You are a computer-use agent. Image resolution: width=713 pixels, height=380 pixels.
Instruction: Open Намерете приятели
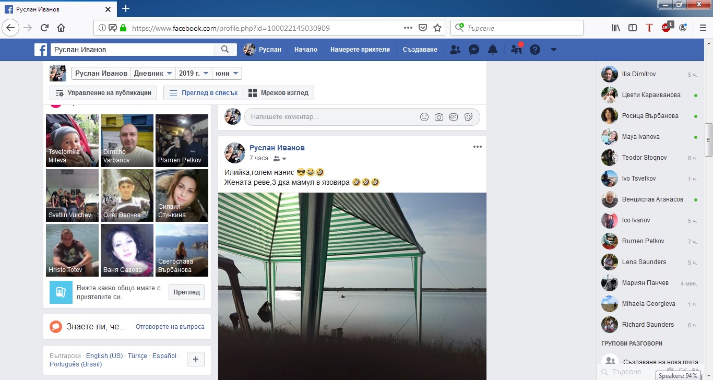pyautogui.click(x=360, y=50)
